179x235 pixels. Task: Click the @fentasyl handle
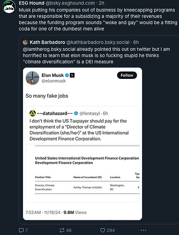[x=89, y=113]
